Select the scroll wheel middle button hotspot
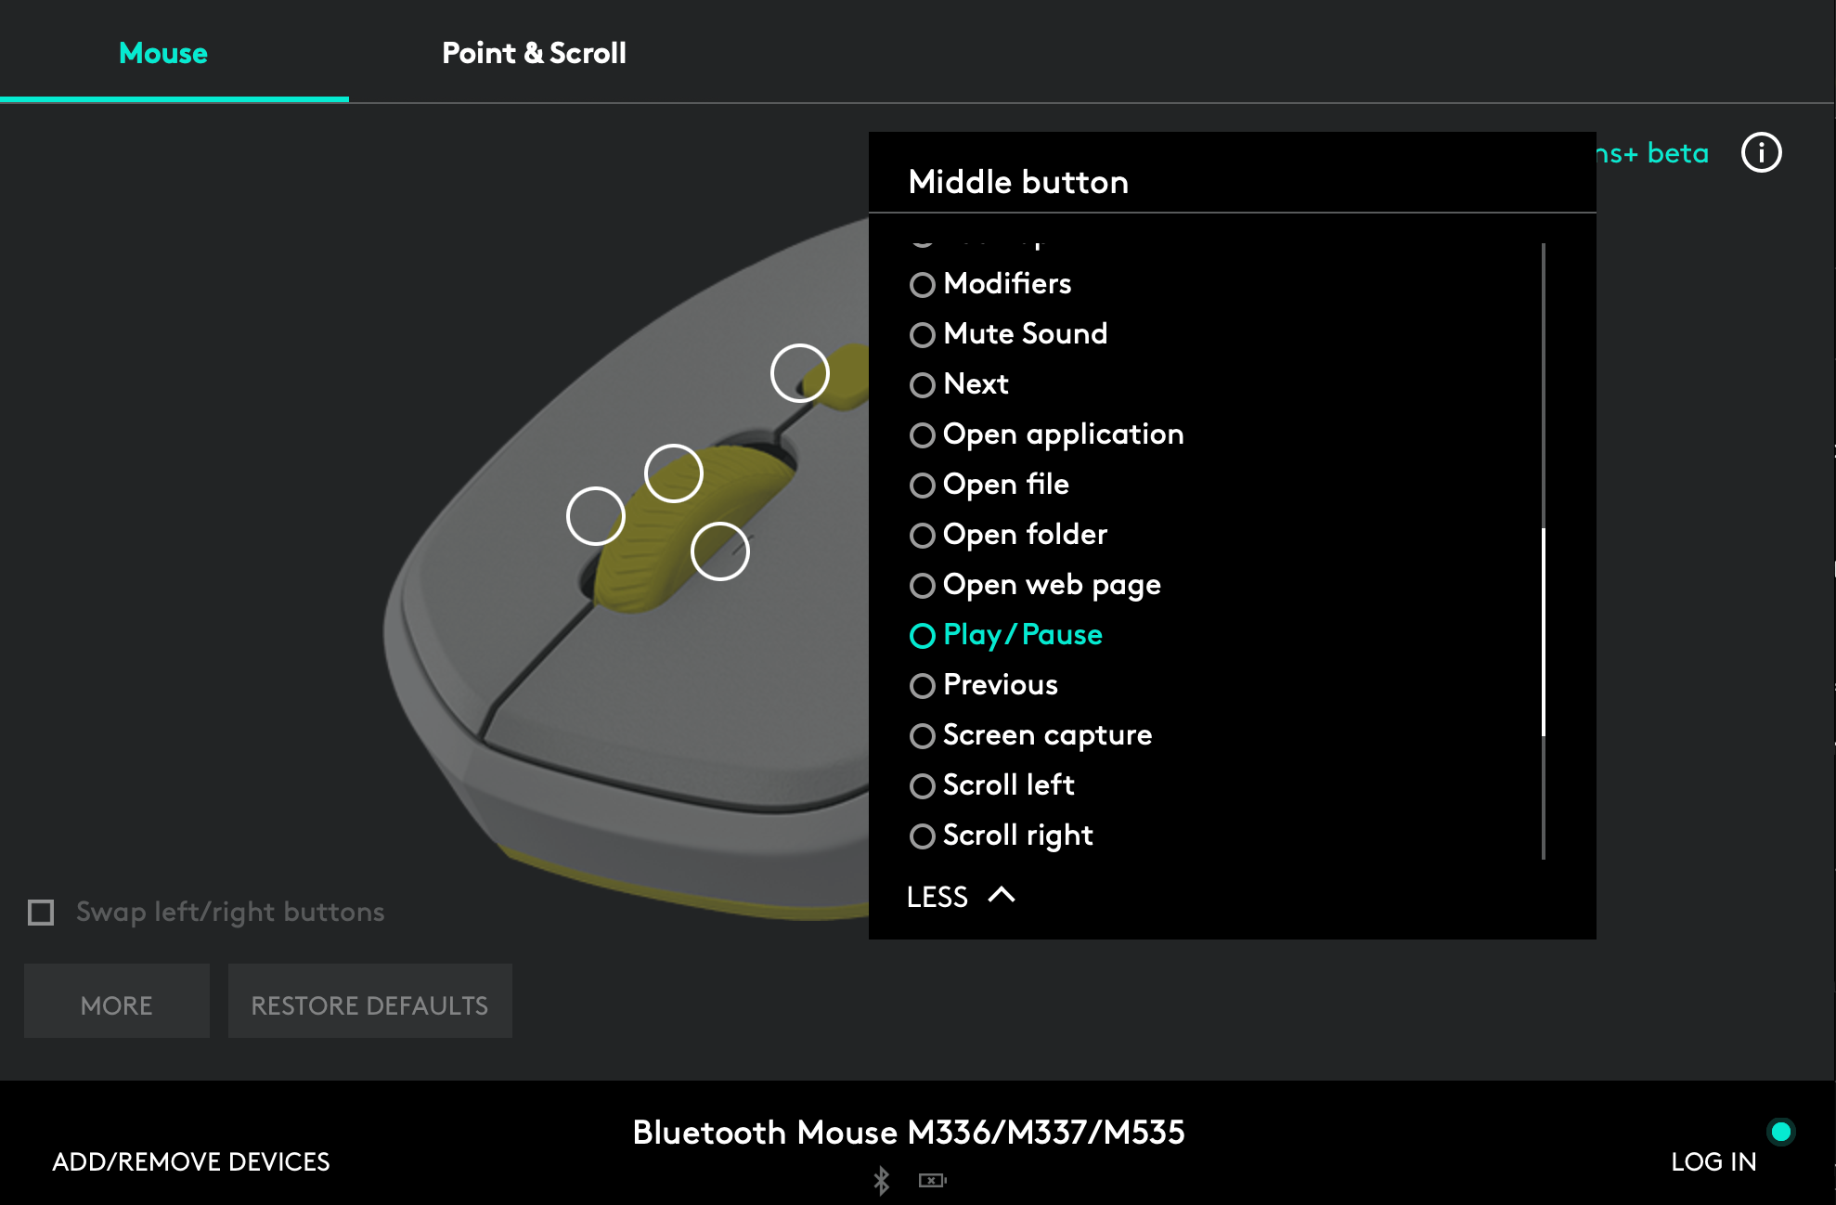The height and width of the screenshot is (1205, 1836). point(673,473)
